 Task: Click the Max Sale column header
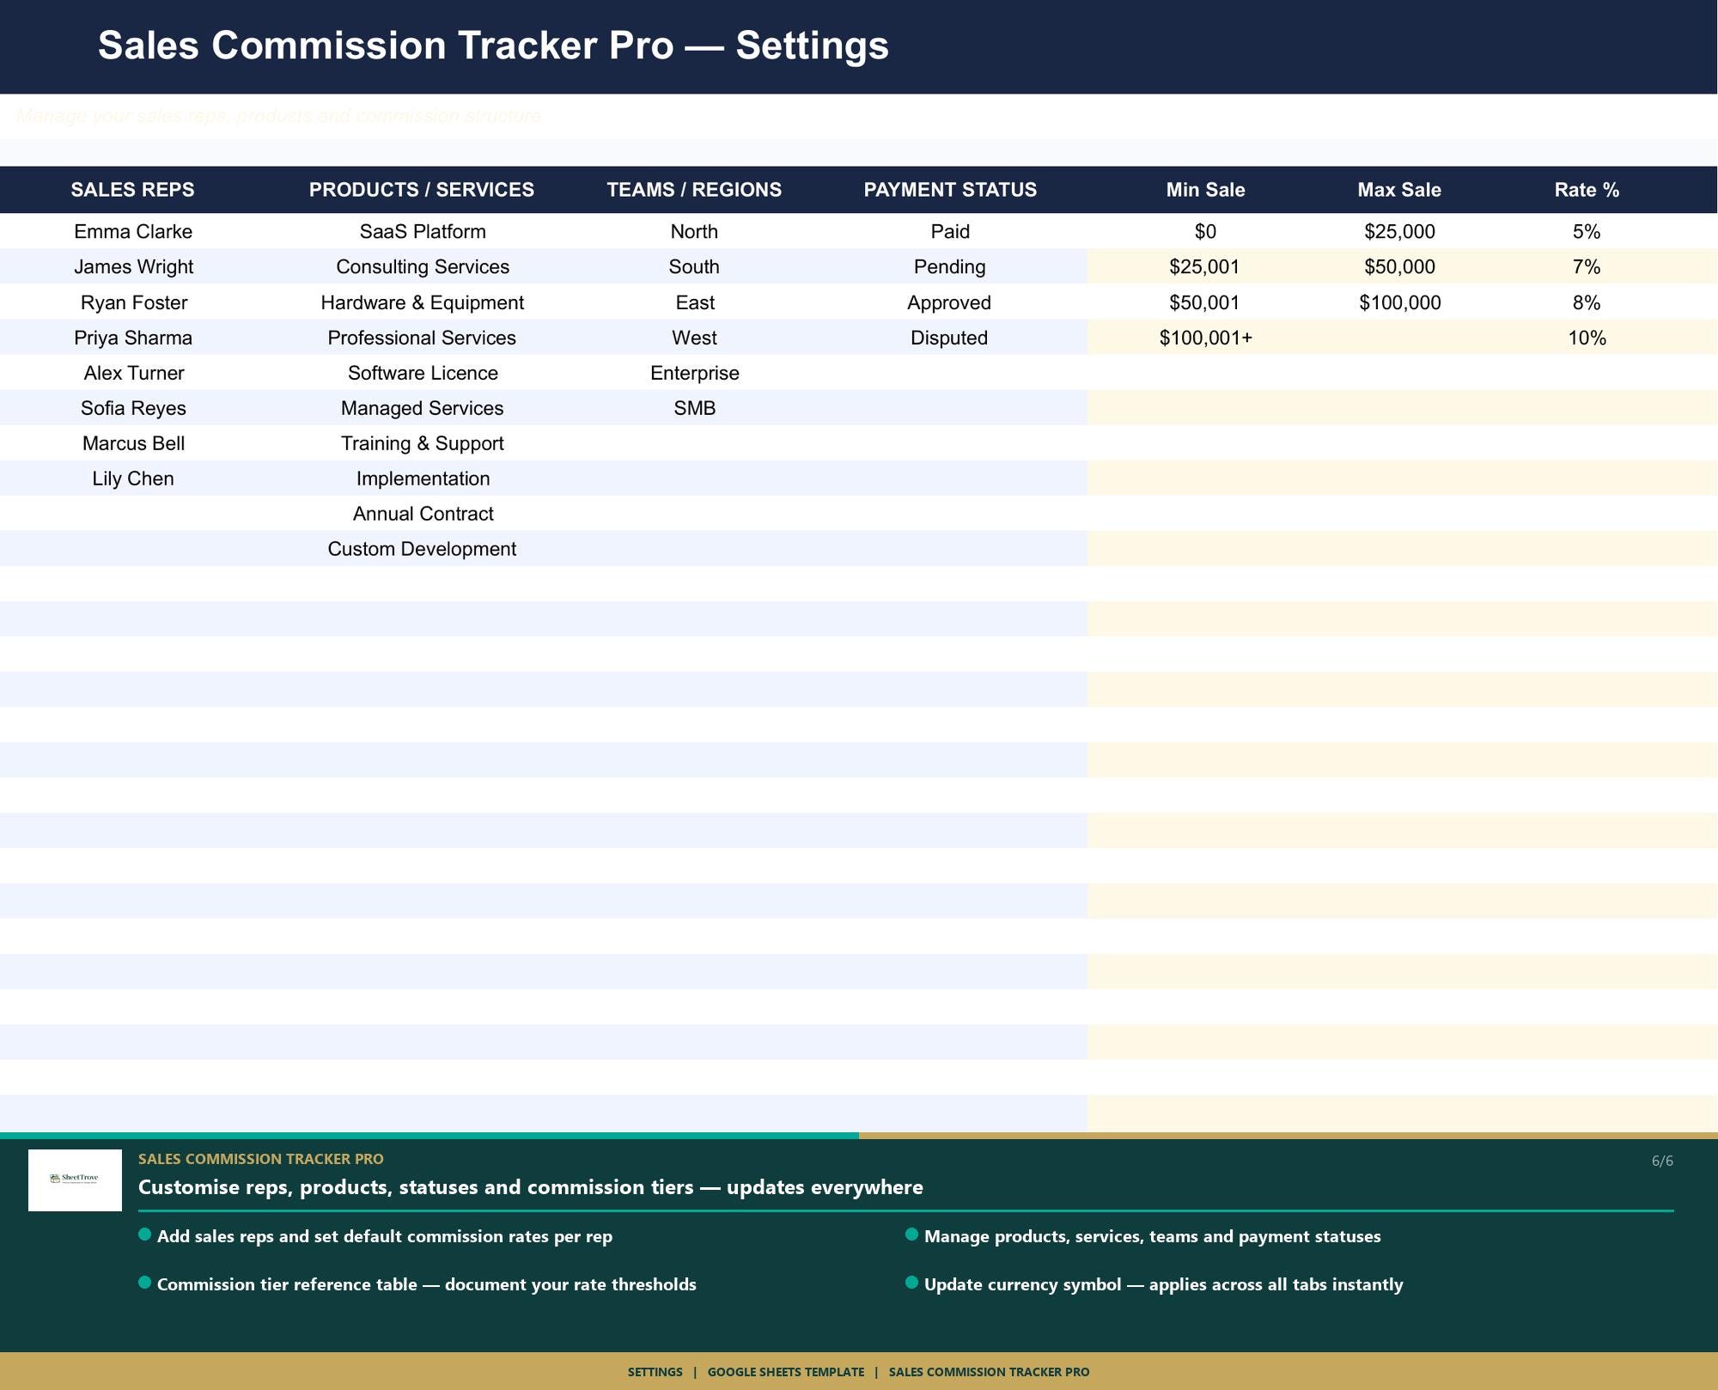[x=1399, y=190]
